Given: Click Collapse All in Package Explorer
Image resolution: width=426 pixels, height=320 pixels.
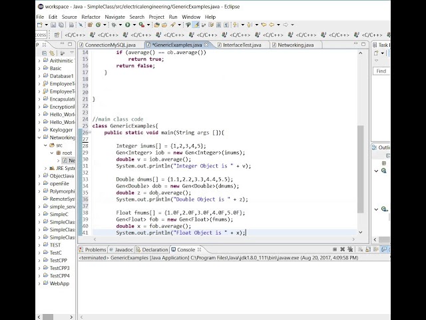Looking at the screenshot, I should 44,53.
